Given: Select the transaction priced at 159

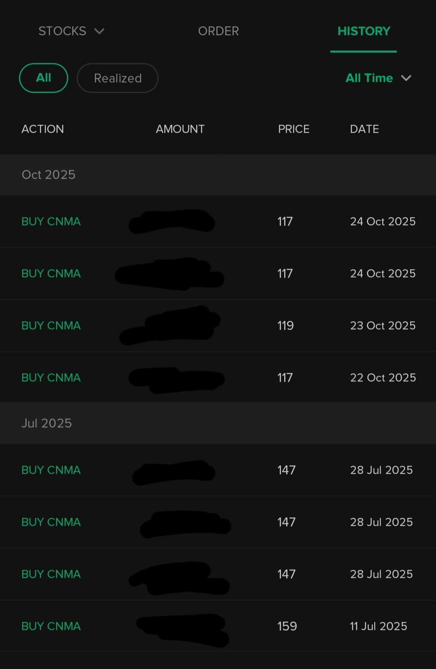Looking at the screenshot, I should 287,626.
